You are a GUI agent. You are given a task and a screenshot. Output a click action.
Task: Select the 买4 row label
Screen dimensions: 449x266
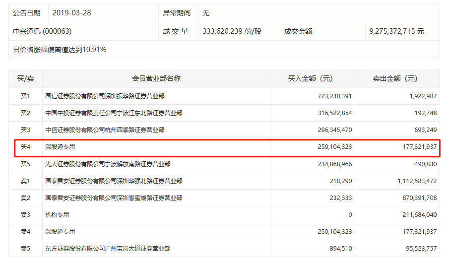pyautogui.click(x=25, y=146)
